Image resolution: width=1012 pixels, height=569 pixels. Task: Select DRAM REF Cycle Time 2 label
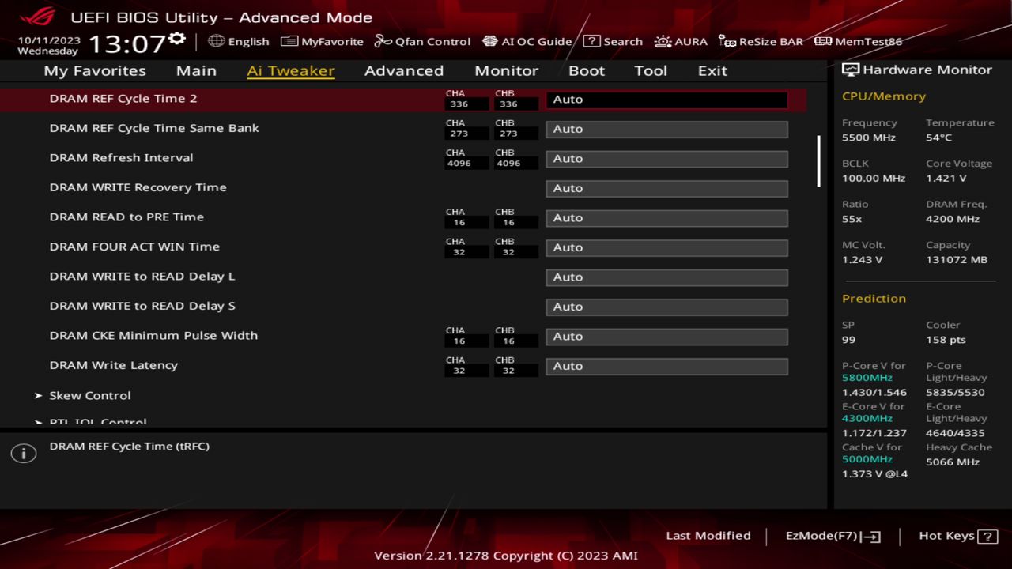(123, 98)
